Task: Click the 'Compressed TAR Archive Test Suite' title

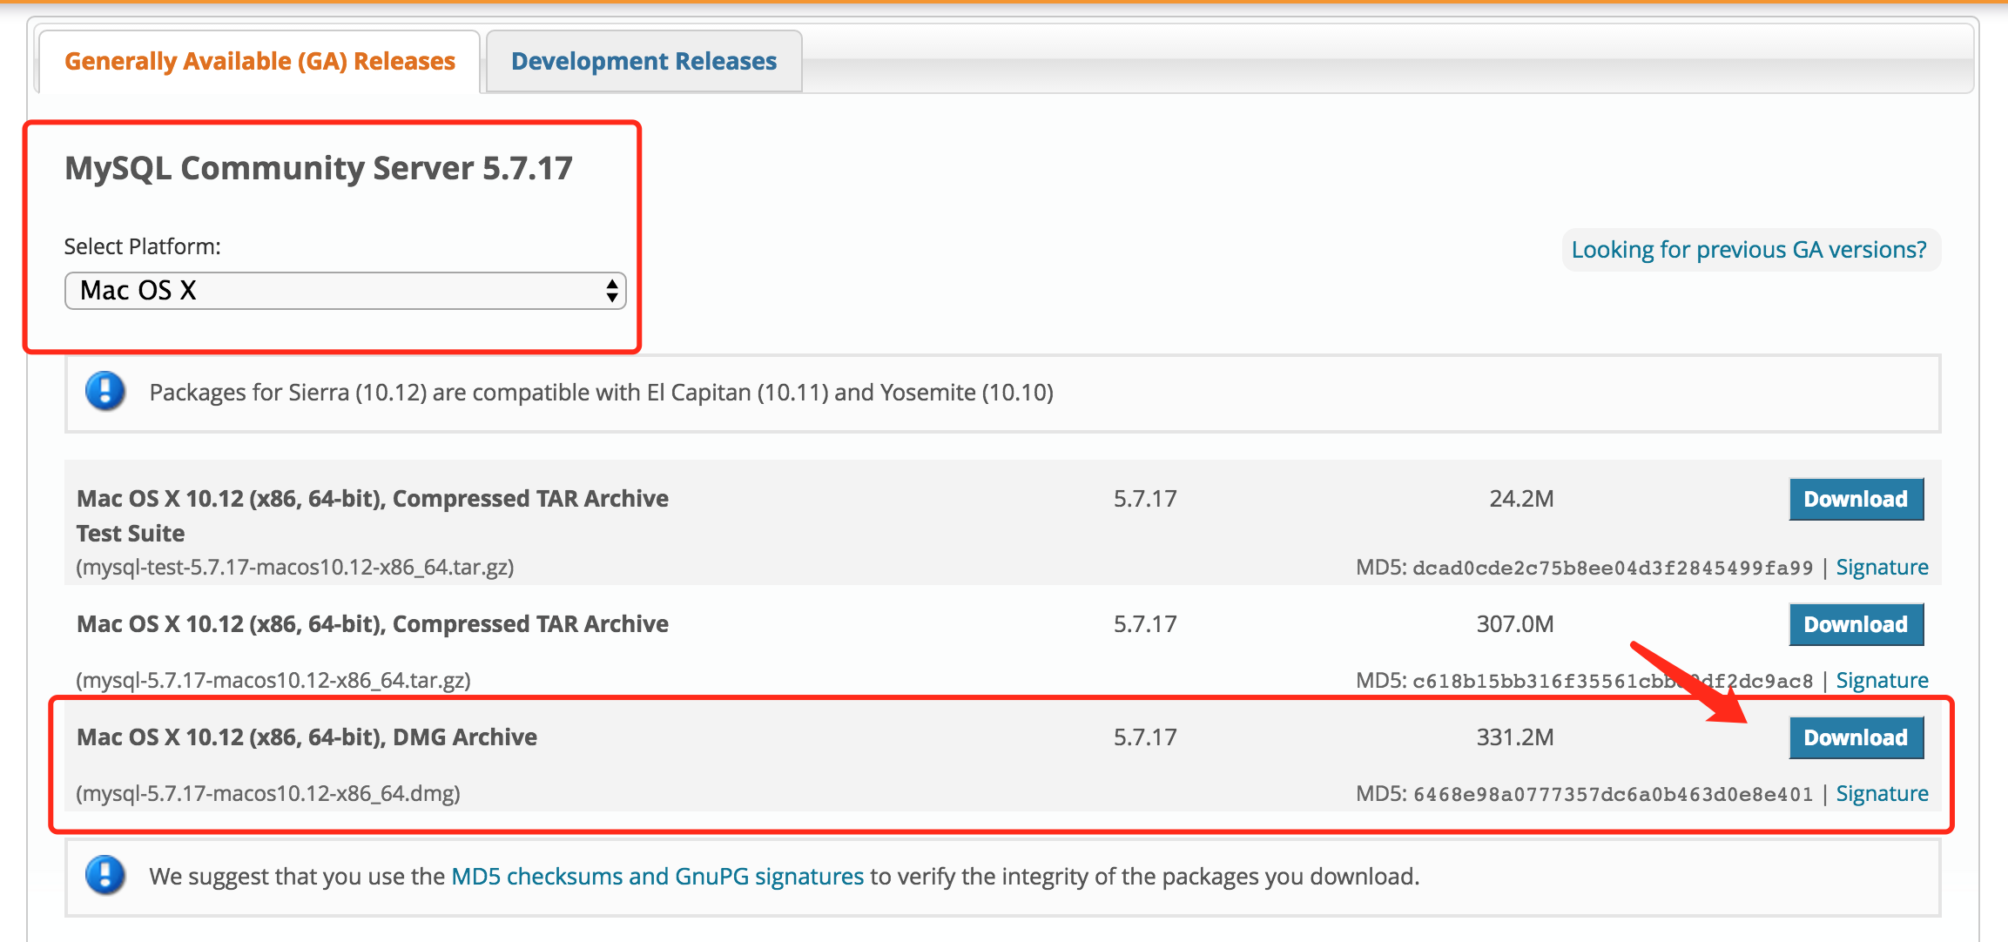Action: 373,515
